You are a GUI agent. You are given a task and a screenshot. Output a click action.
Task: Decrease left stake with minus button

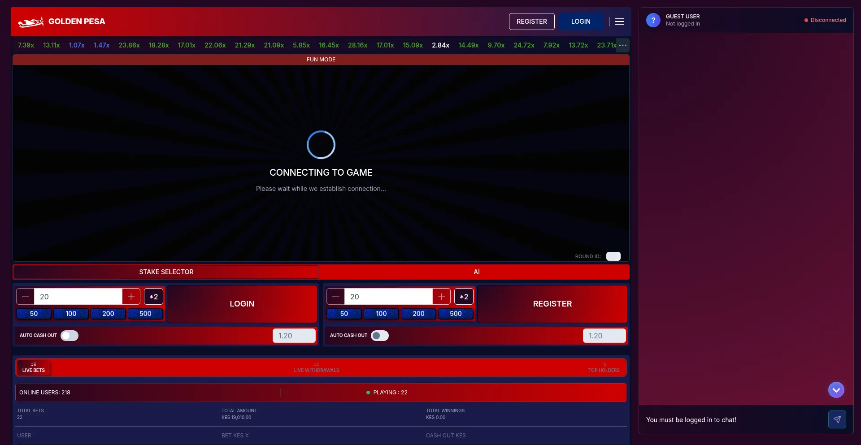(x=25, y=297)
